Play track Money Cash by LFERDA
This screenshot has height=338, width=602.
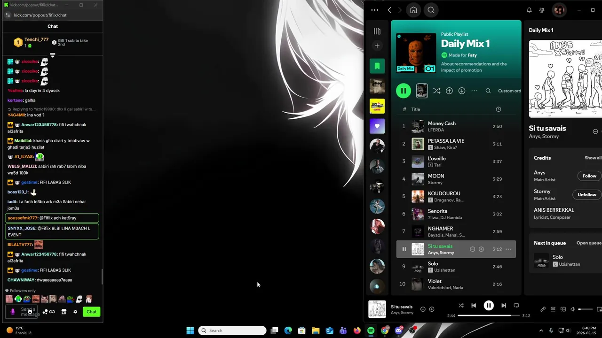click(456, 126)
